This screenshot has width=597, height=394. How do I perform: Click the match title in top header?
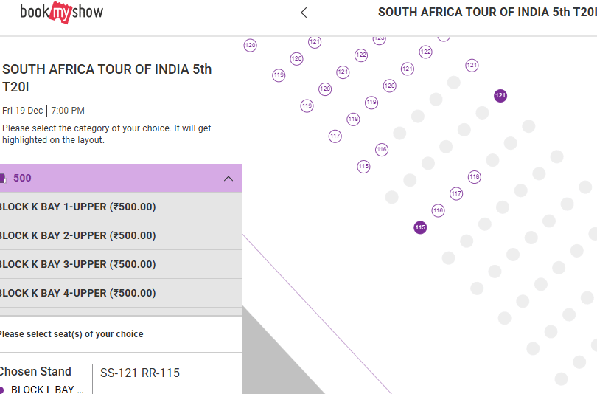tap(486, 13)
